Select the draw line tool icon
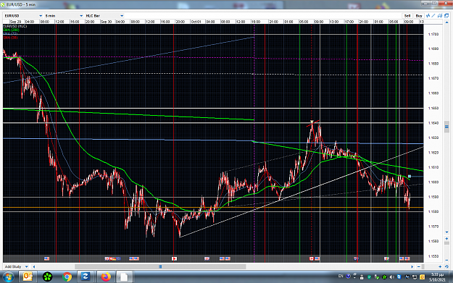The width and height of the screenshot is (453, 283). pos(433,16)
